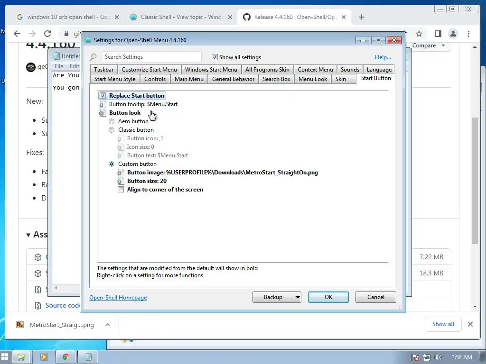Open a new Chrome tab
The height and width of the screenshot is (364, 486).
pos(361,17)
